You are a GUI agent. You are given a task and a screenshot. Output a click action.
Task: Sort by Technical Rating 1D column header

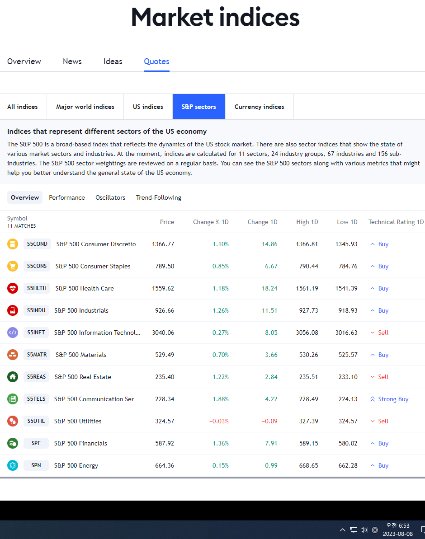pyautogui.click(x=396, y=222)
